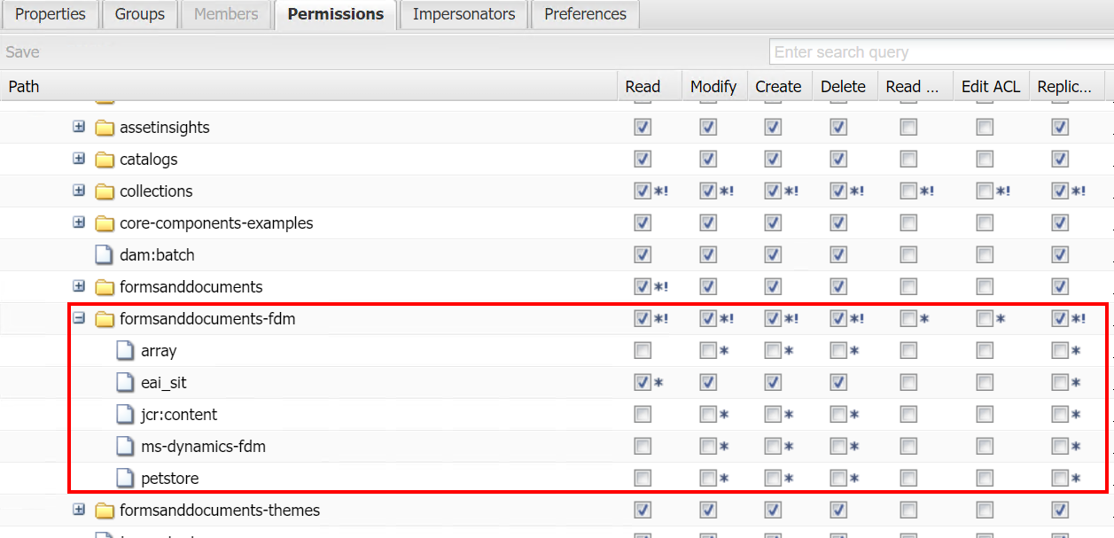Viewport: 1114px width, 538px height.
Task: Collapse the formsanddocuments-fdm tree node
Action: coord(79,318)
